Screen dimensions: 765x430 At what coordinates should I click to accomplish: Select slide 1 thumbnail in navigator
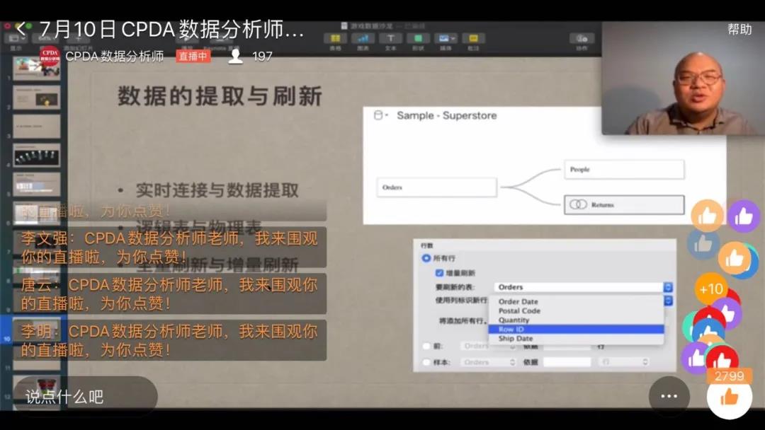pyautogui.click(x=37, y=69)
